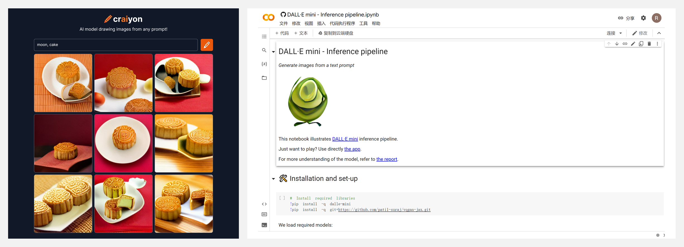Open the vqgan-jax GitHub URL
This screenshot has width=684, height=247.
(x=384, y=210)
